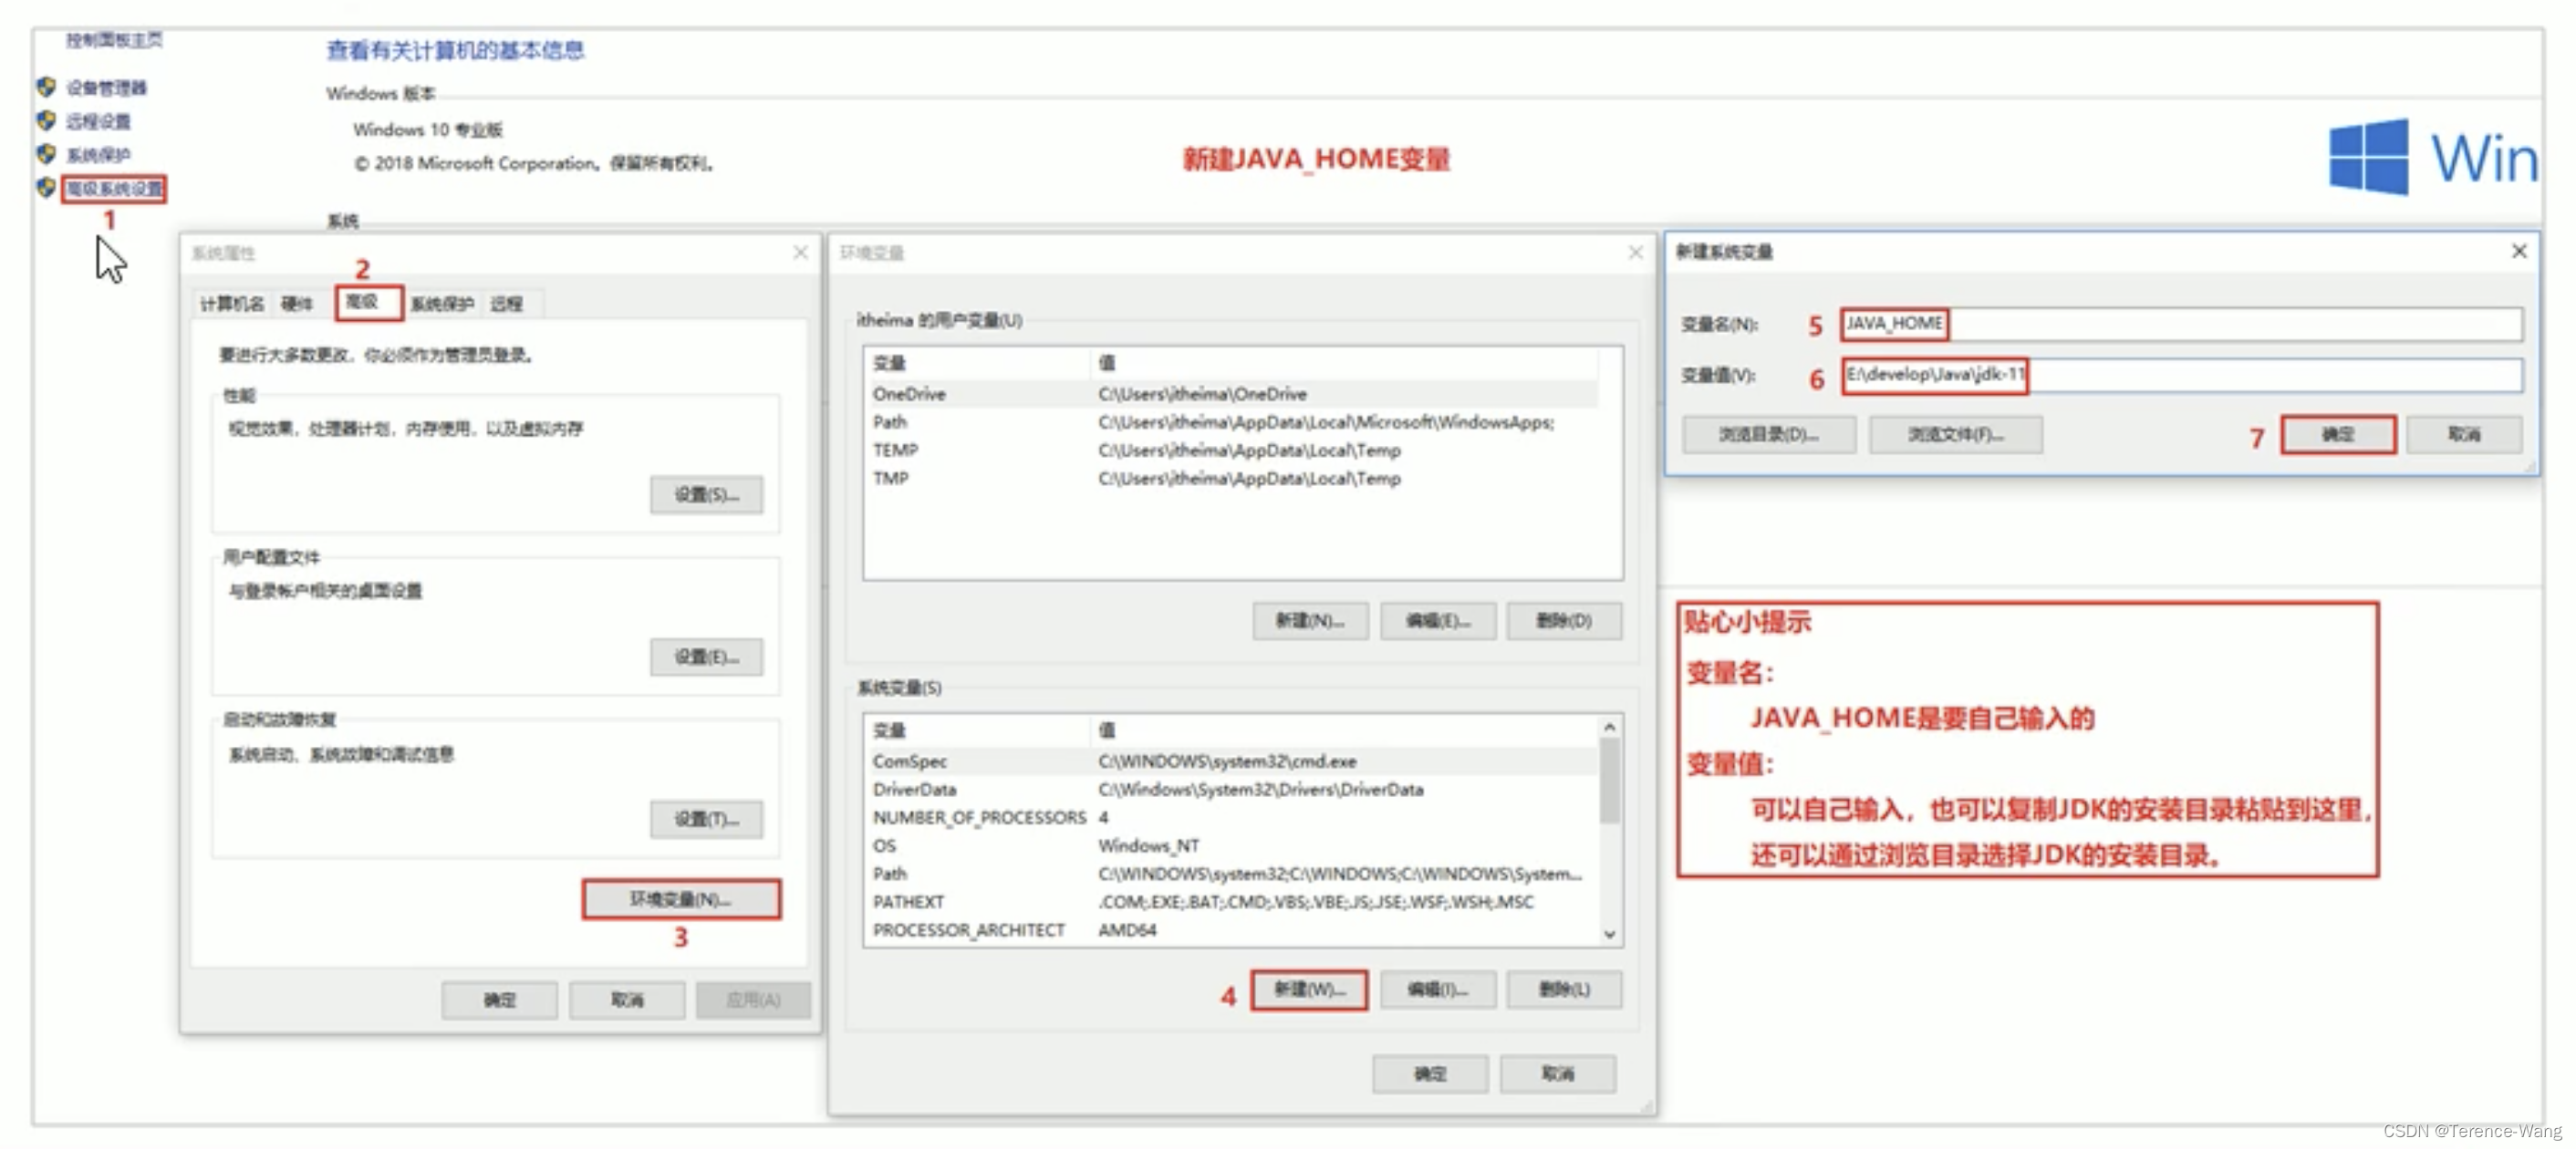Open Performance Settings(S) button
2576x1149 pixels.
coord(706,494)
